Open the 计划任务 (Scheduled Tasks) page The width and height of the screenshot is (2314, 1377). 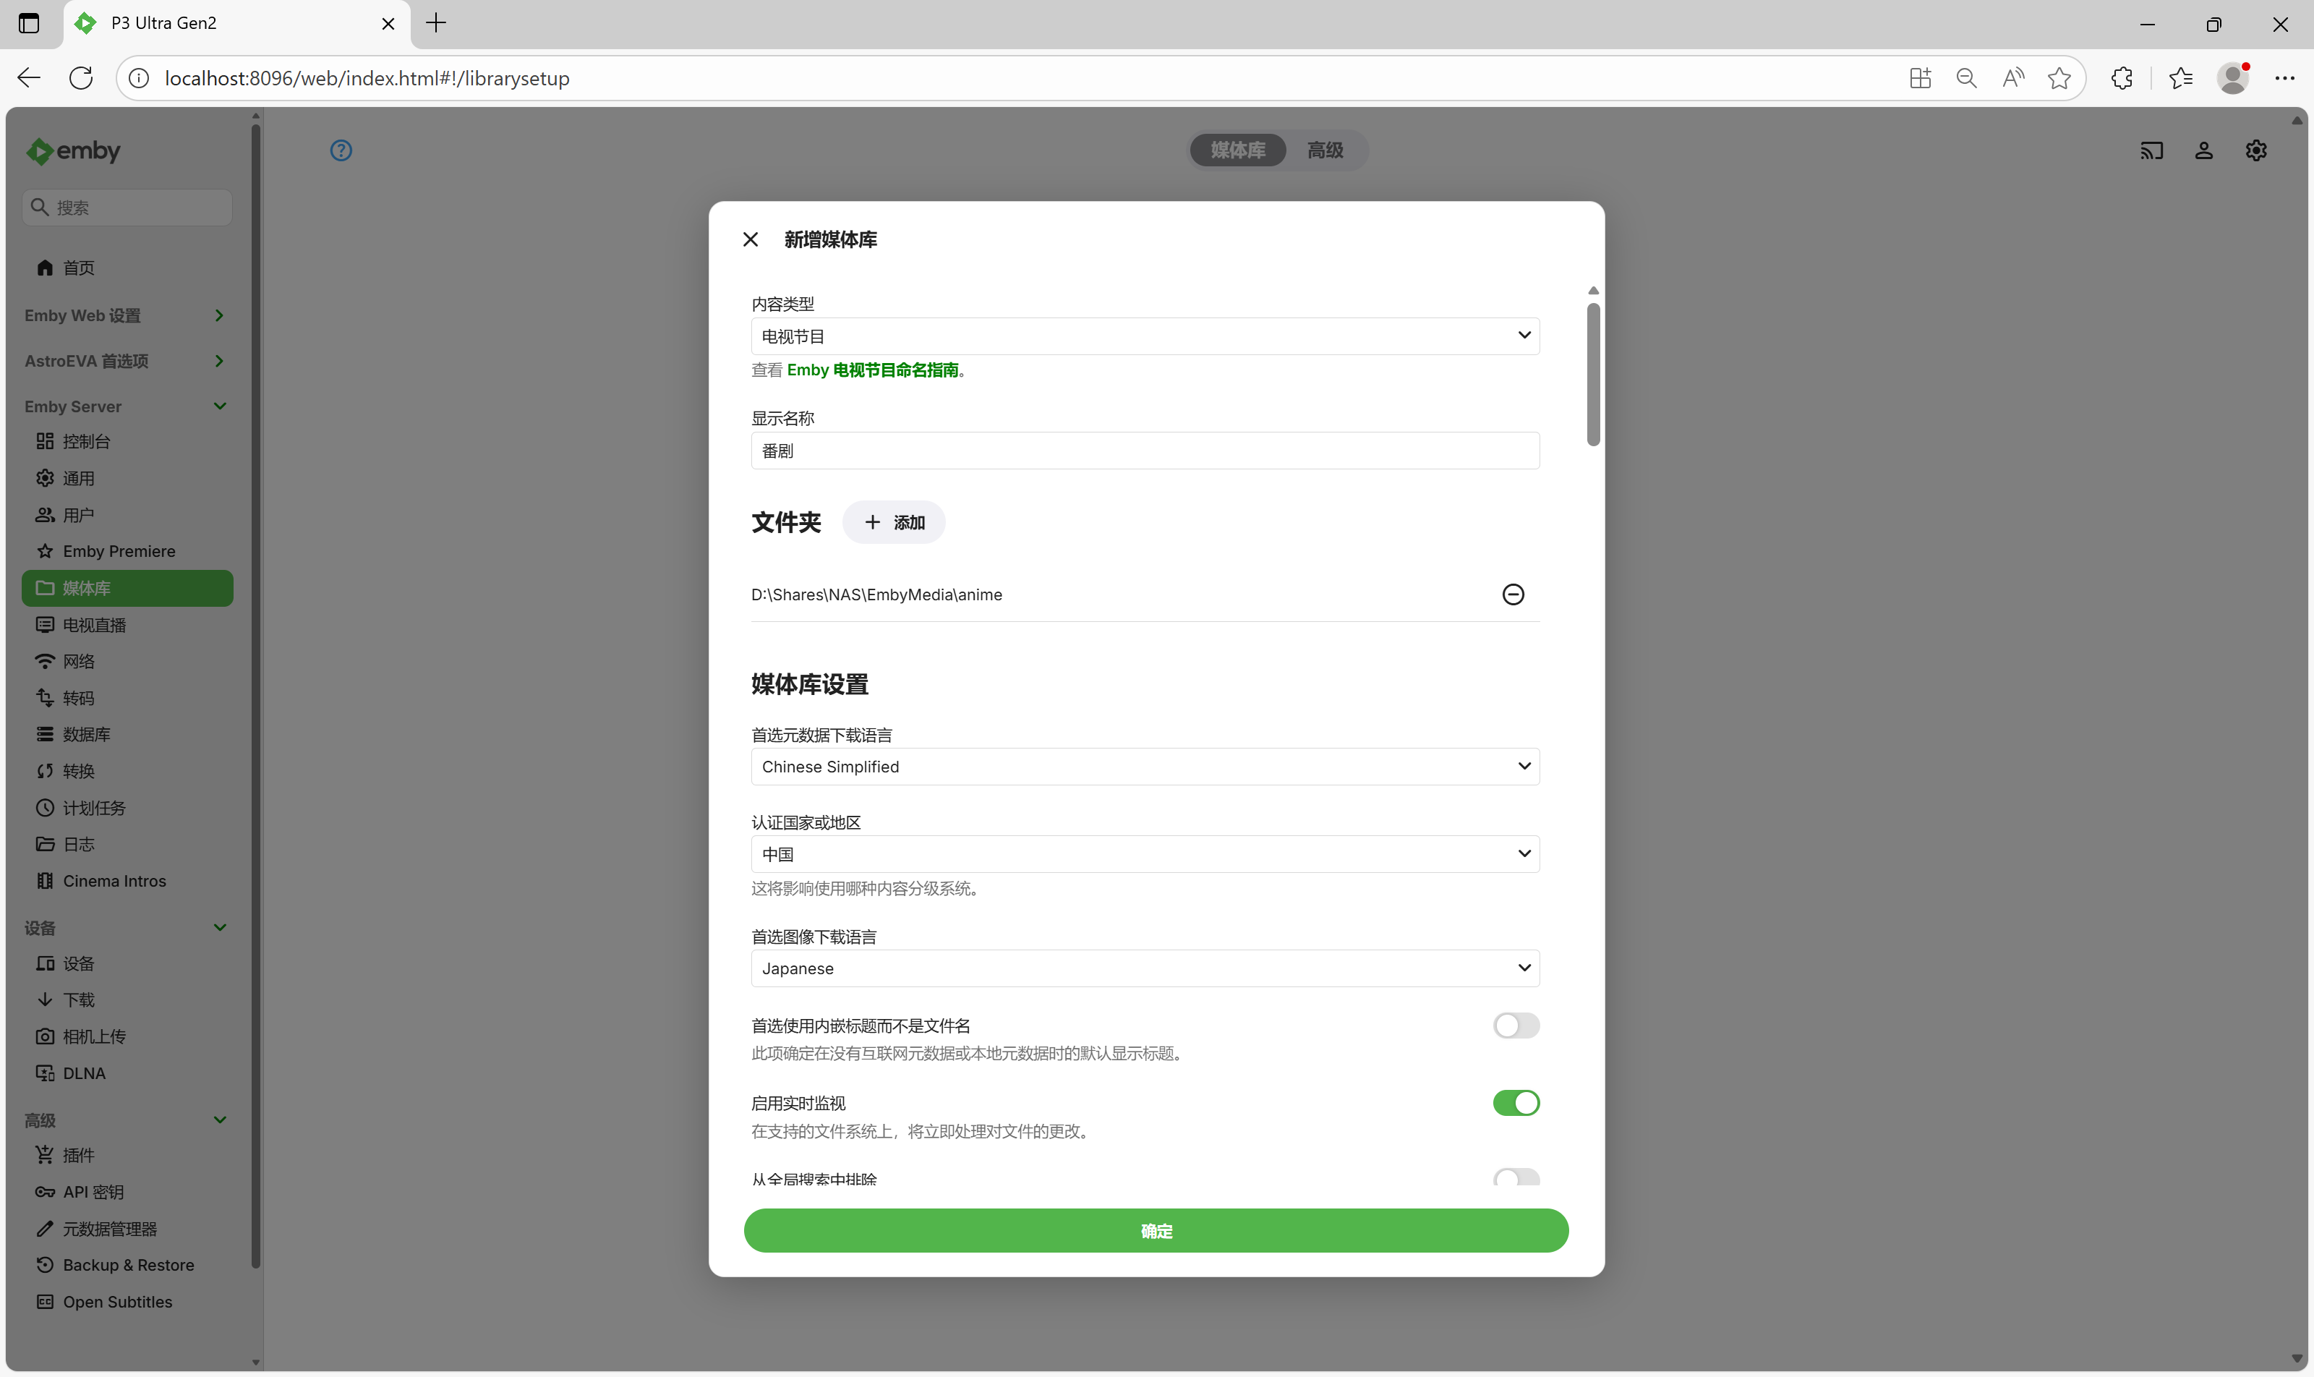click(93, 807)
